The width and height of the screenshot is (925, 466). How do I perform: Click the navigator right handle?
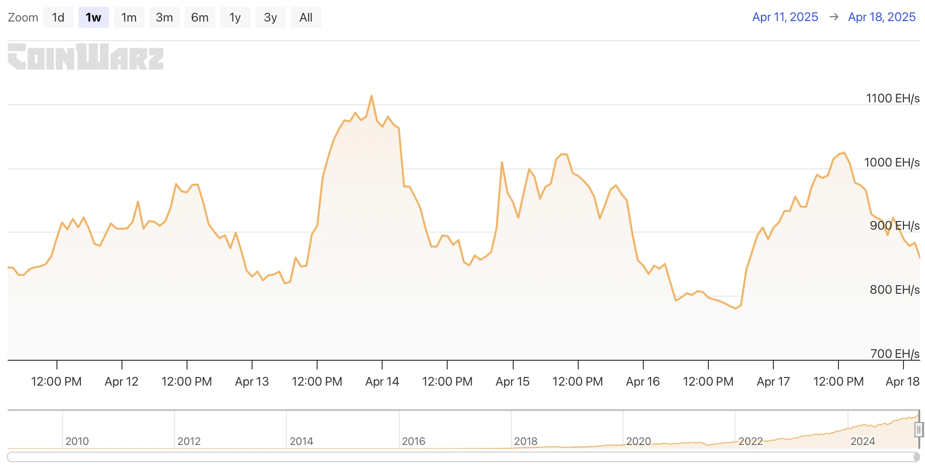tap(918, 430)
